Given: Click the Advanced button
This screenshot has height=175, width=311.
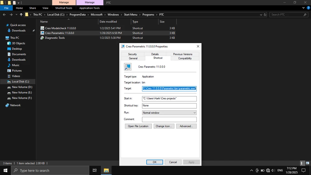Looking at the screenshot, I should tap(186, 126).
